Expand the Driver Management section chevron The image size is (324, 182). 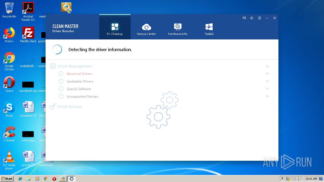point(267,66)
